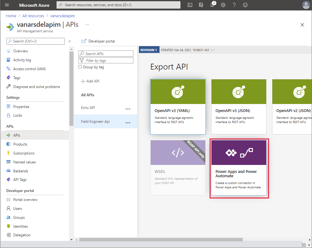The width and height of the screenshot is (312, 248).
Task: Click the WSDL export tile
Action: (178, 168)
